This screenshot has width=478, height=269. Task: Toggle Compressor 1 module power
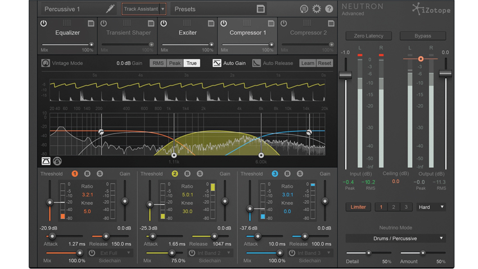pos(224,24)
